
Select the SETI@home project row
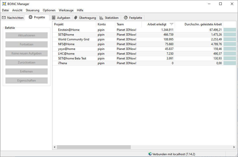[x=144, y=35]
